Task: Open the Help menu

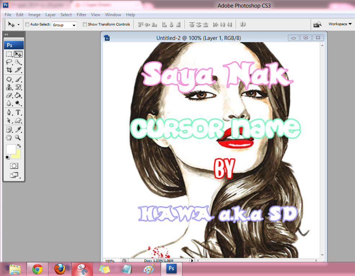Action: [x=130, y=15]
